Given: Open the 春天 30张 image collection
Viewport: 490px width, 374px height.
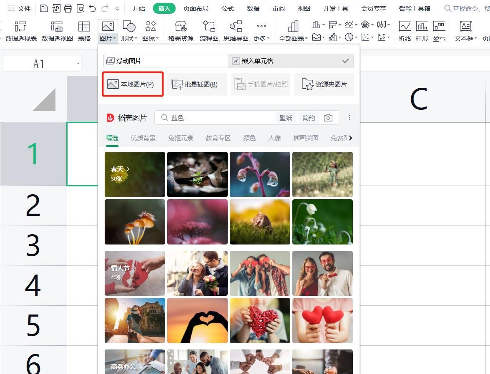Looking at the screenshot, I should [x=135, y=174].
